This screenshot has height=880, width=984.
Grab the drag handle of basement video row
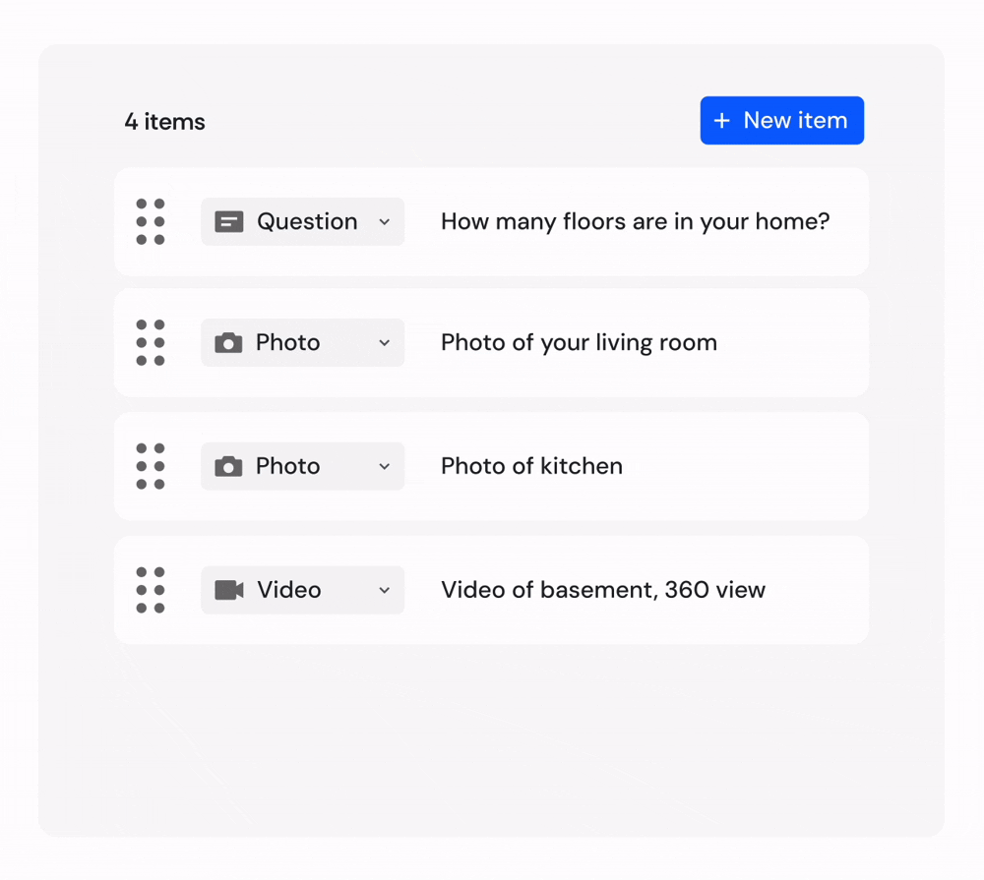[151, 590]
